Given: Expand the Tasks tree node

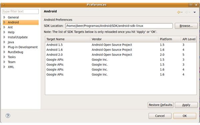Looking at the screenshot, I should coord(4,57).
